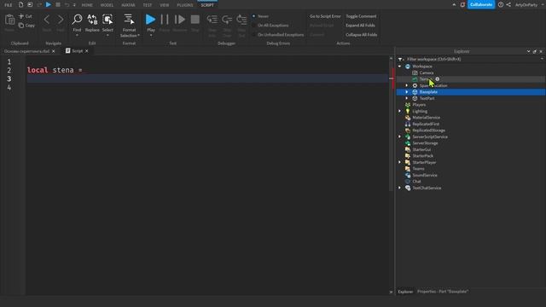546x307 pixels.
Task: Click the script editor vertical scrollbar
Action: [x=391, y=125]
